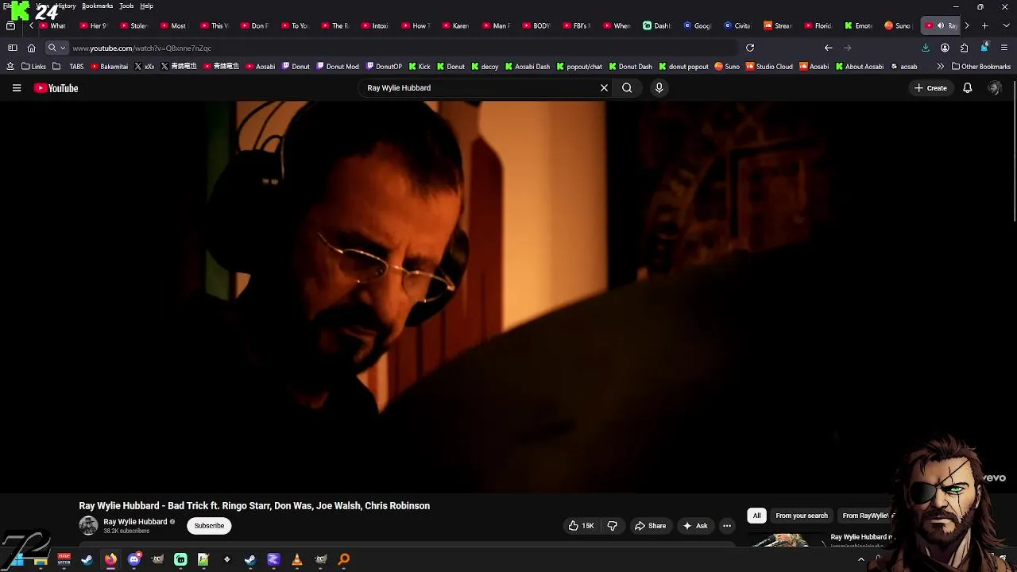The height and width of the screenshot is (572, 1017).
Task: Open browser extensions puzzle icon
Action: 964,48
